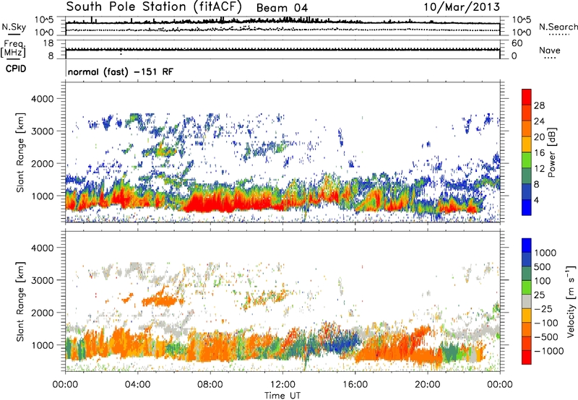Click the 'Velocity [m s-1]' axis label
The height and width of the screenshot is (400, 578).
pyautogui.click(x=570, y=301)
